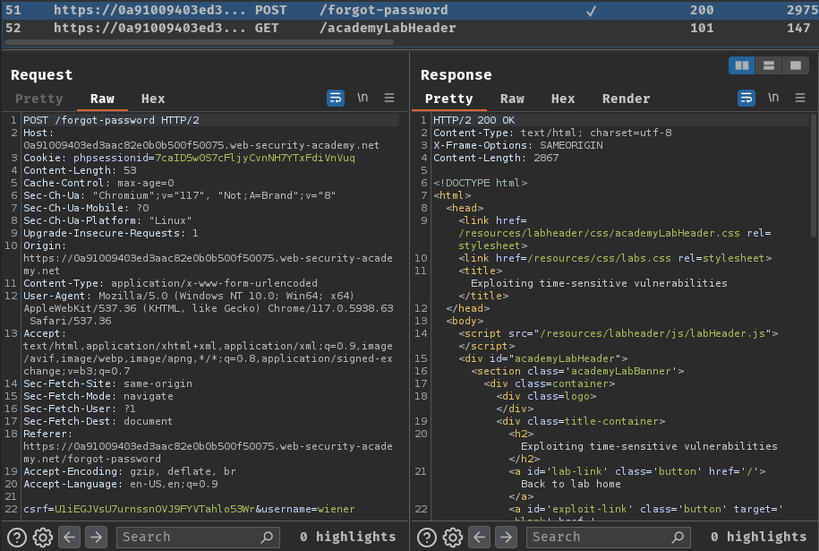Switch Response view to Raw tab

512,99
